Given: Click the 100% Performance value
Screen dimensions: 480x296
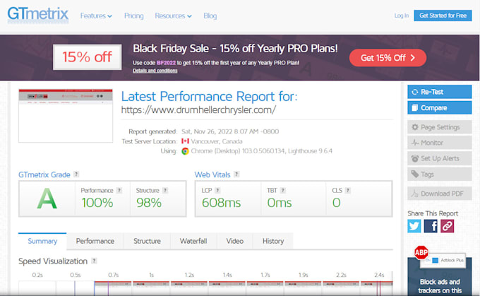Looking at the screenshot, I should [97, 203].
